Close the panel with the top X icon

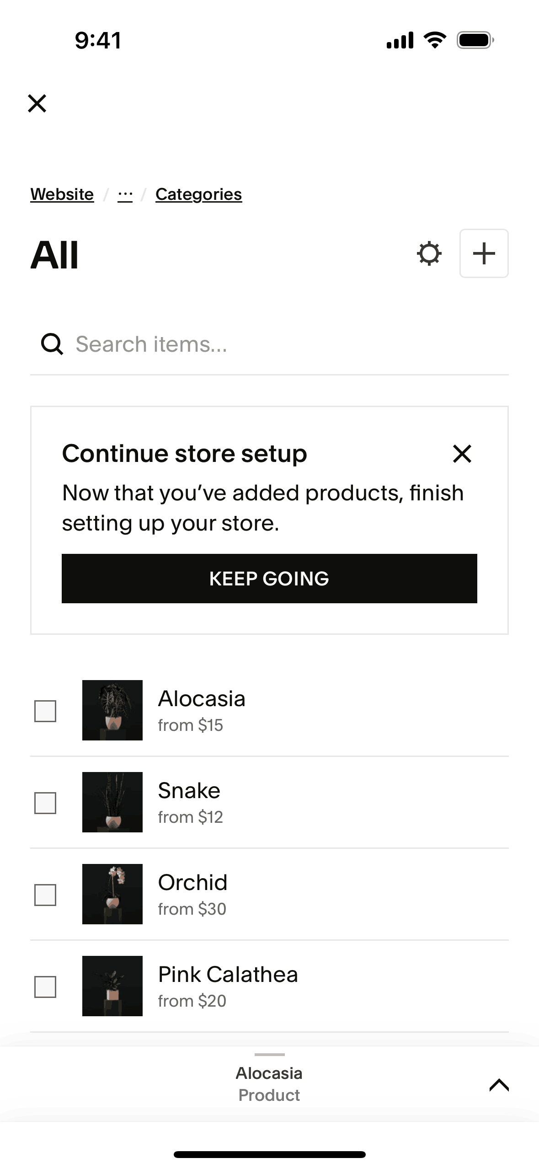pyautogui.click(x=37, y=103)
